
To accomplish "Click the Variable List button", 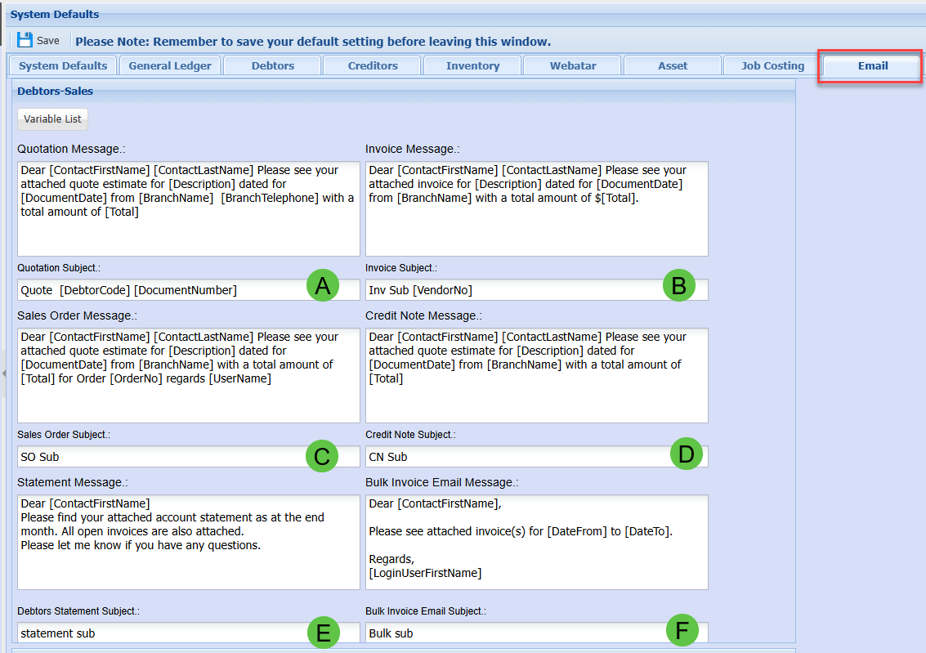I will pos(52,119).
